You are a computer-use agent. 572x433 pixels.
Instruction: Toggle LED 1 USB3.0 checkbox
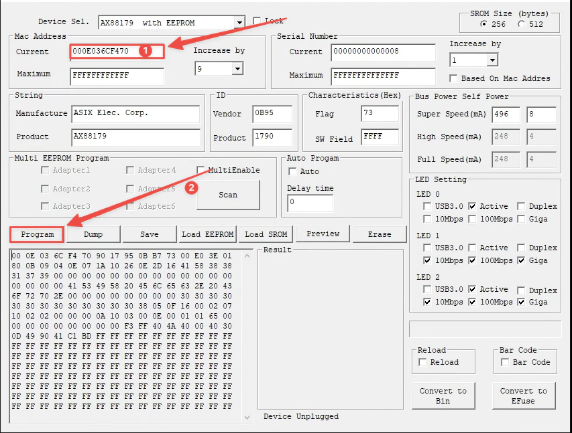(427, 248)
